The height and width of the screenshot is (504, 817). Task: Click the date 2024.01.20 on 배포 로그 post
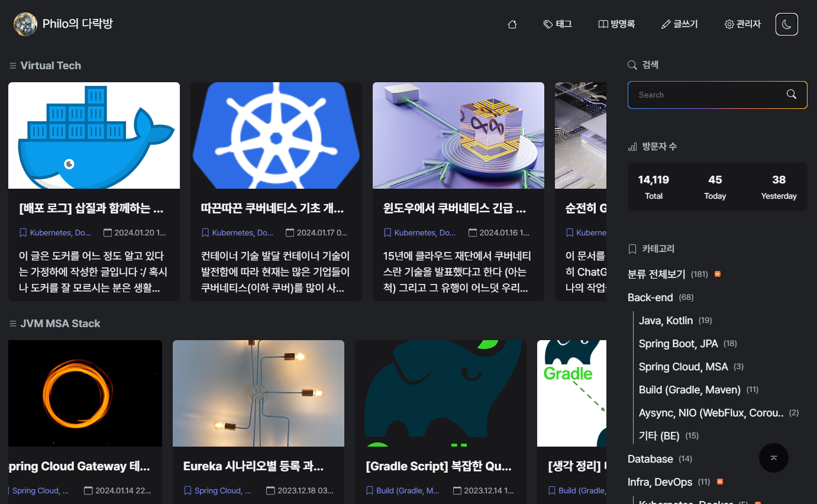tap(135, 232)
